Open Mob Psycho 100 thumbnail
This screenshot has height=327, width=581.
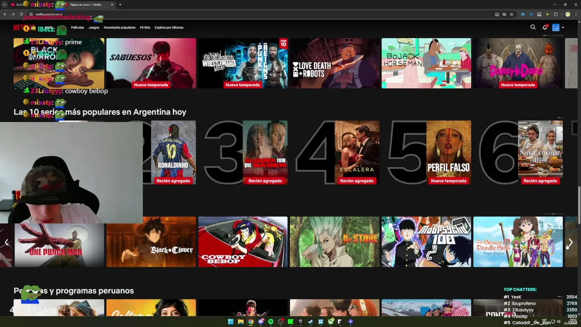426,242
